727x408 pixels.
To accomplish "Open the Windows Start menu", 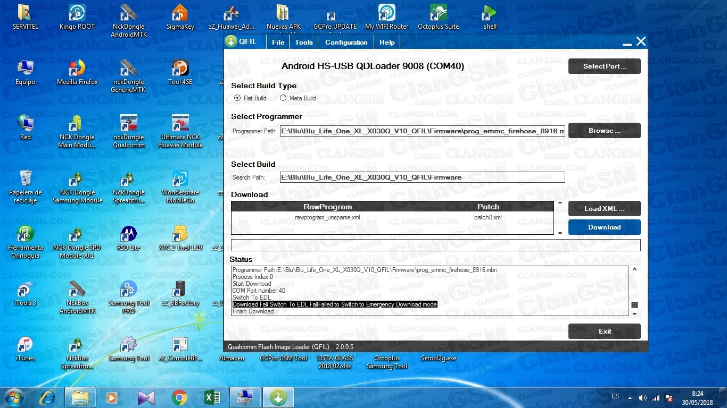I will (x=13, y=397).
